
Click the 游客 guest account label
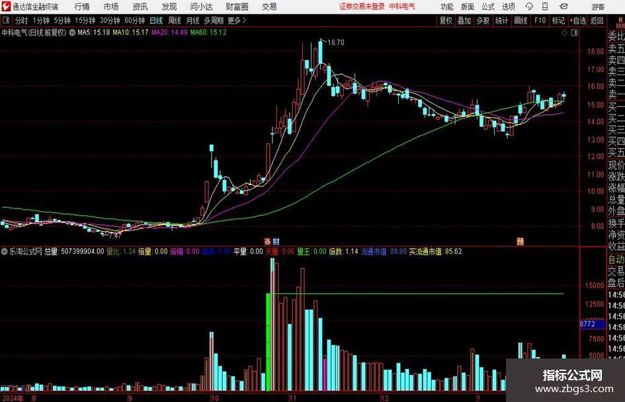tap(598, 7)
